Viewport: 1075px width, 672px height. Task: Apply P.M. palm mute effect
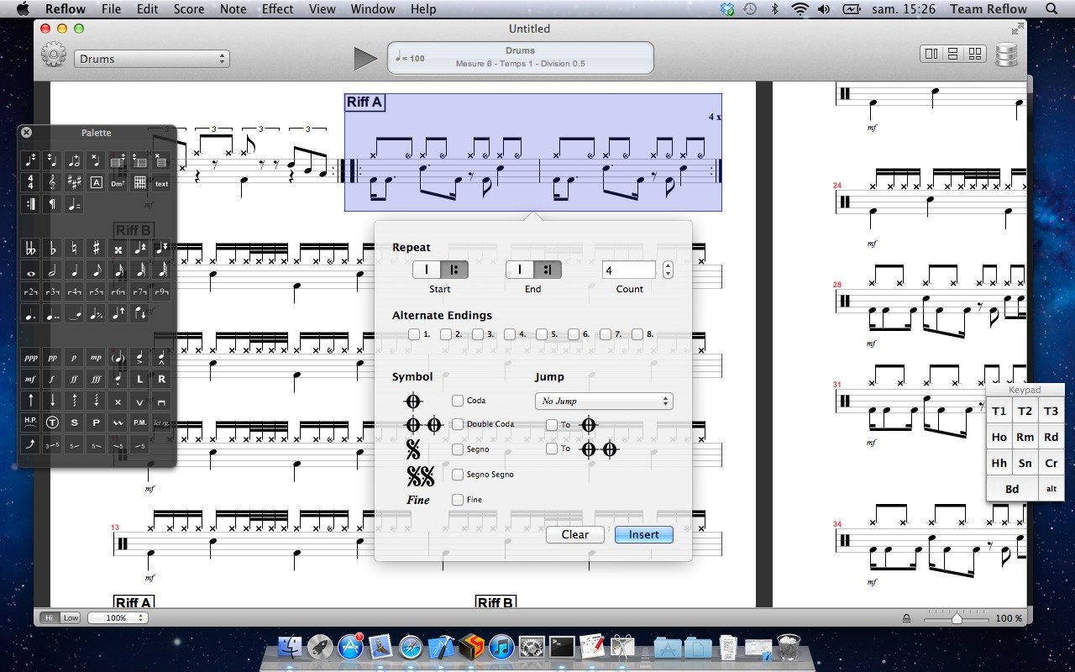139,422
